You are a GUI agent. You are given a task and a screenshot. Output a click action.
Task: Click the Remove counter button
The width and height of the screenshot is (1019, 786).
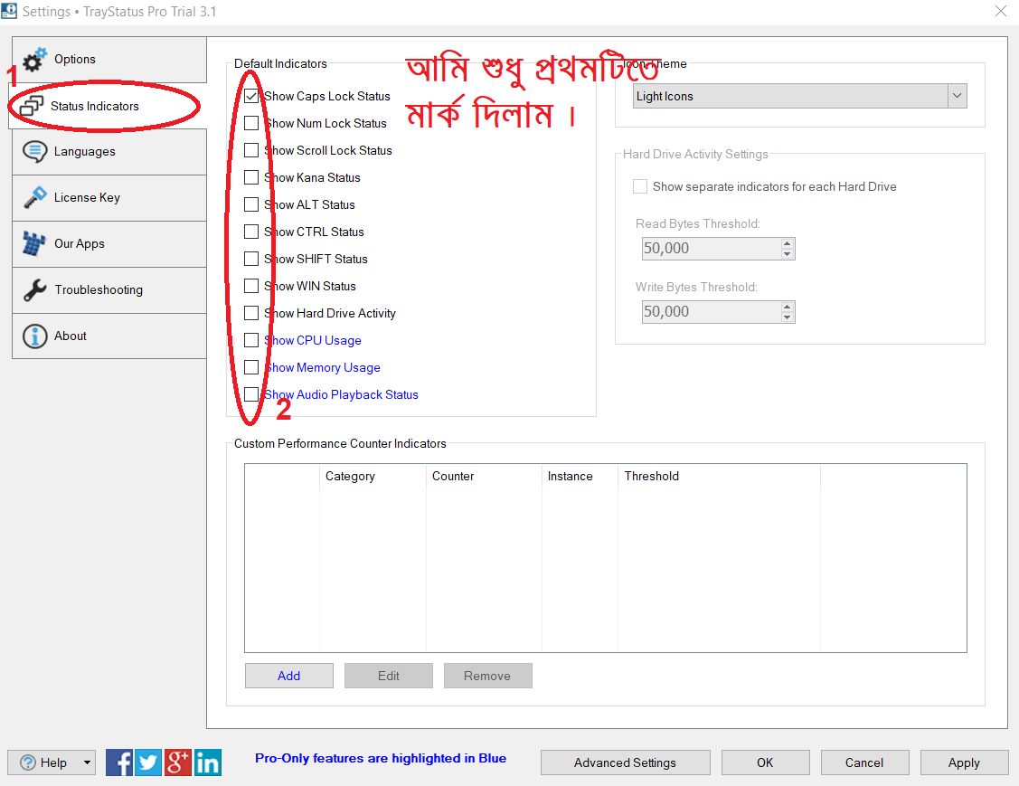488,676
